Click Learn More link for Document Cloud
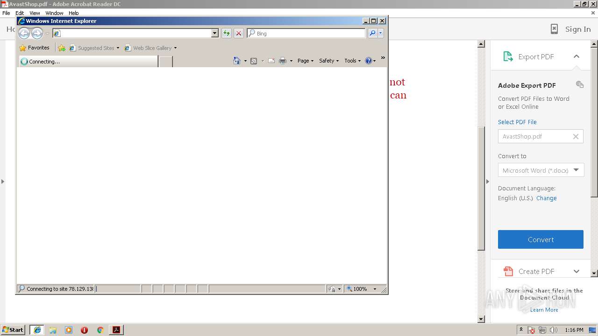The image size is (598, 336). tap(544, 310)
